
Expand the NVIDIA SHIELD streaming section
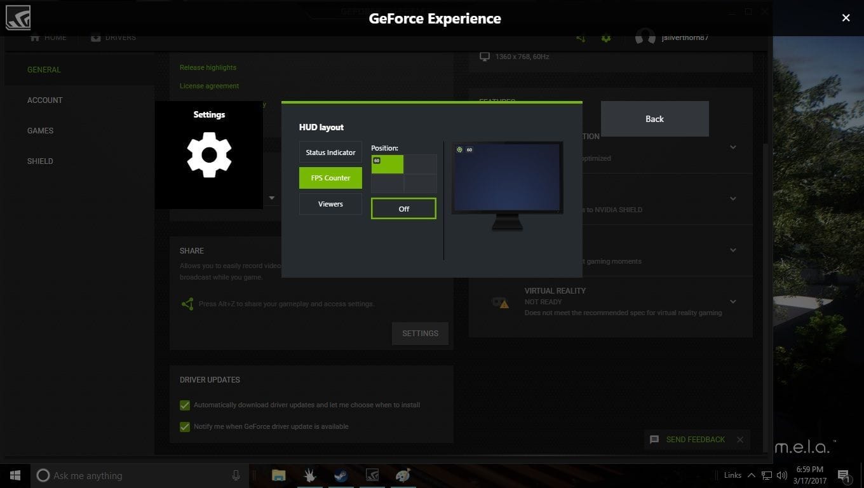(732, 198)
